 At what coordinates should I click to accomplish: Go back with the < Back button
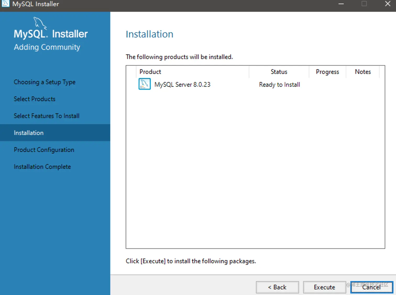click(277, 287)
